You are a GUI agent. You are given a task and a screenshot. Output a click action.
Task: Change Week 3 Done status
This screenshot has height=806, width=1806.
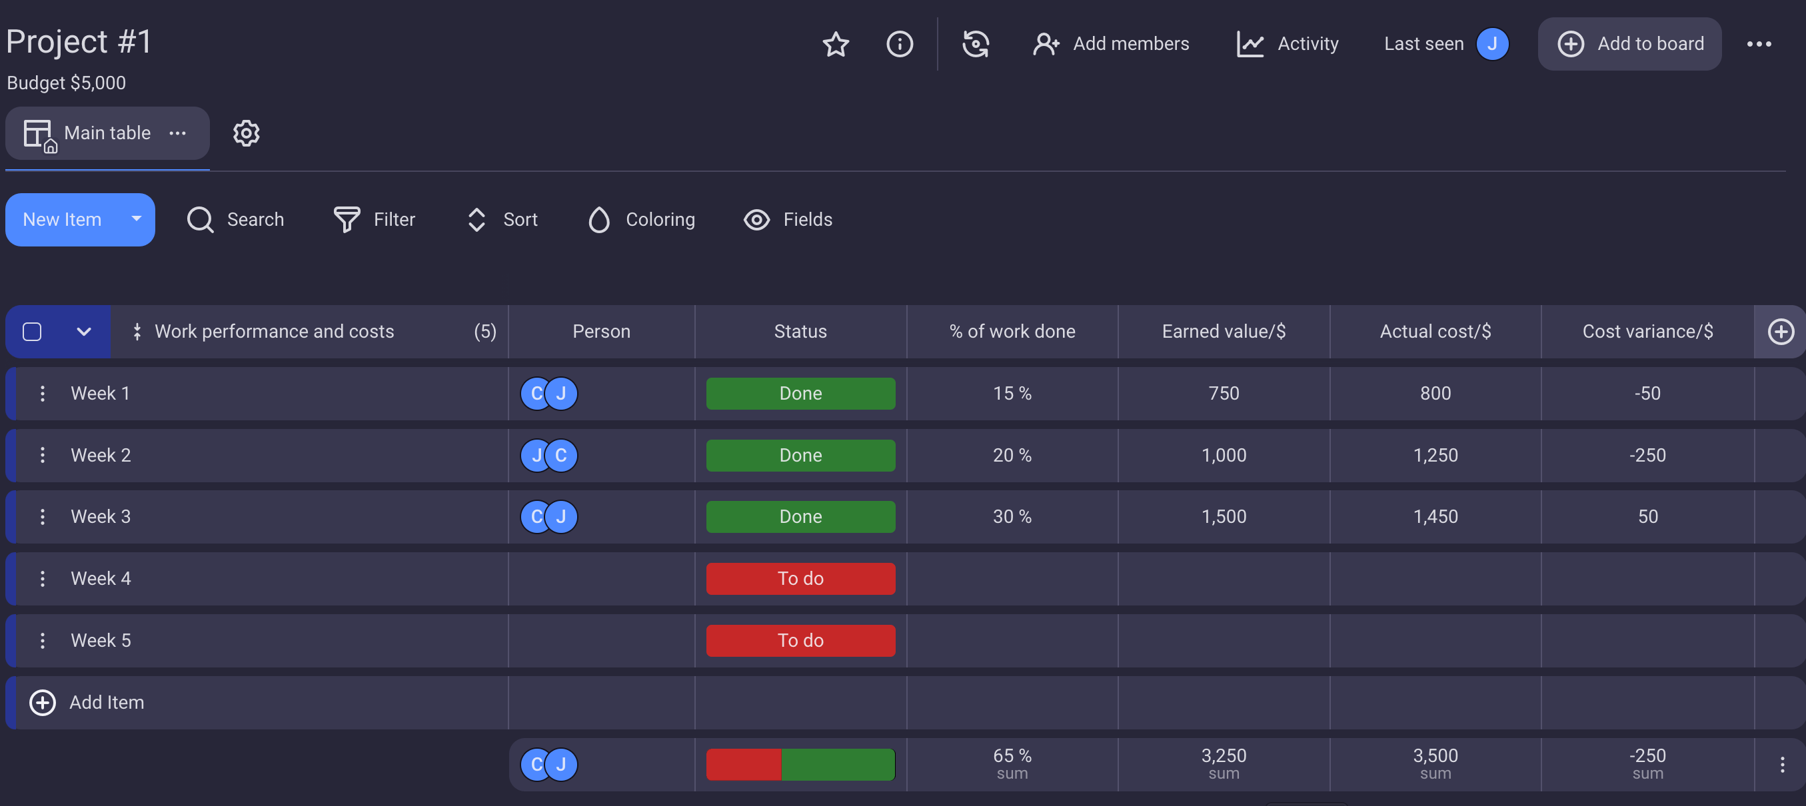point(800,516)
